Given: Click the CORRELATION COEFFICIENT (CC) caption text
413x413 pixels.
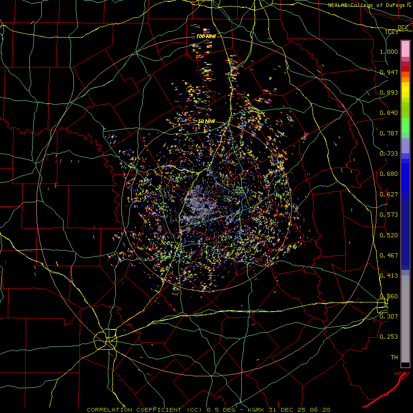Looking at the screenshot, I should click(145, 410).
